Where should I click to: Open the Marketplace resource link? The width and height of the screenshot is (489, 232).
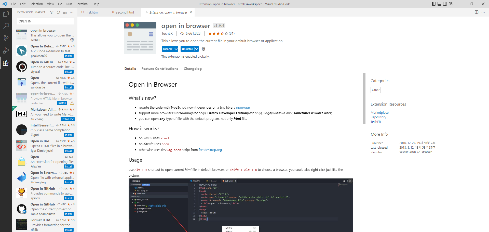point(379,112)
